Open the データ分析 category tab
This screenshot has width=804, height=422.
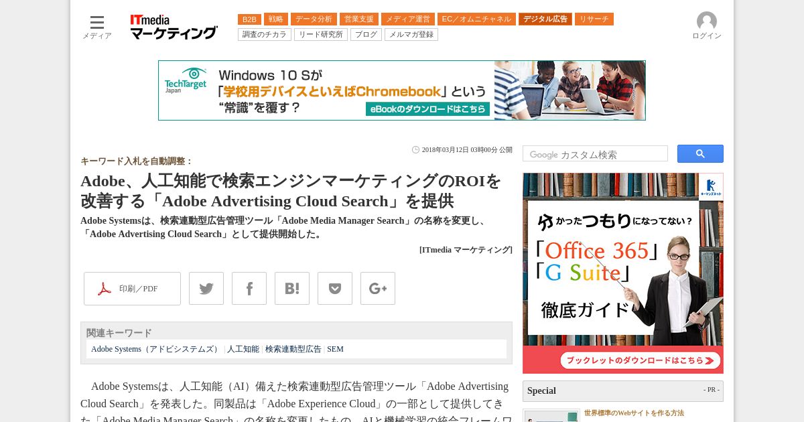coord(314,19)
